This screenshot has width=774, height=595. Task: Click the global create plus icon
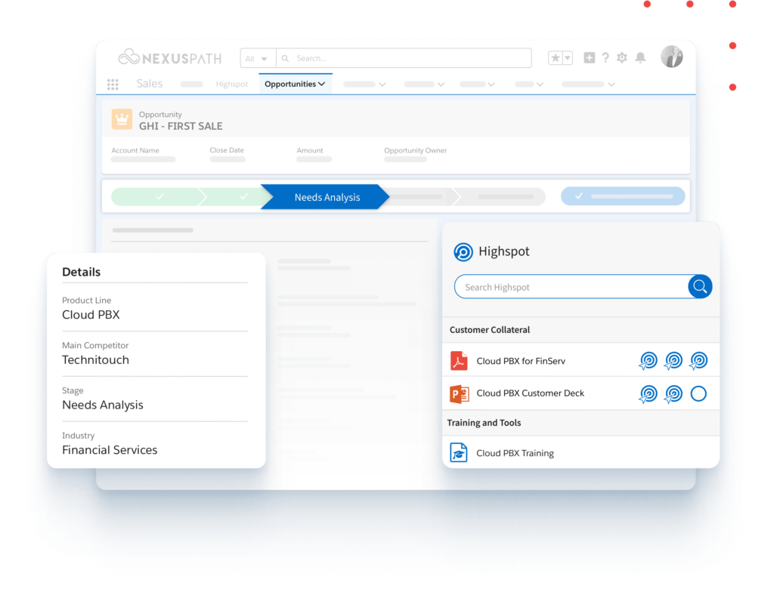[x=589, y=57]
